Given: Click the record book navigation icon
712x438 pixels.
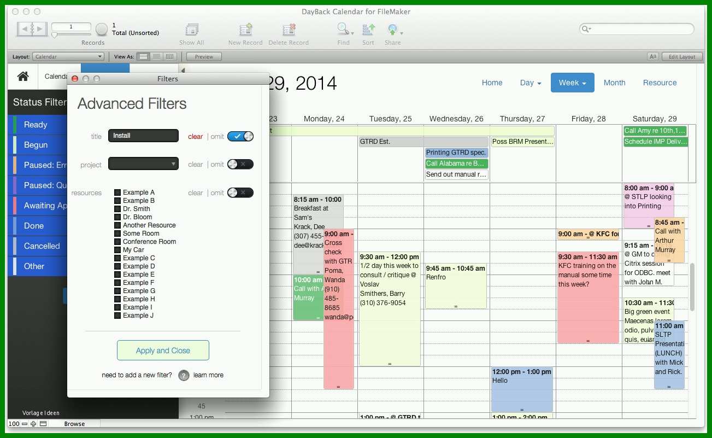Looking at the screenshot, I should pos(32,28).
